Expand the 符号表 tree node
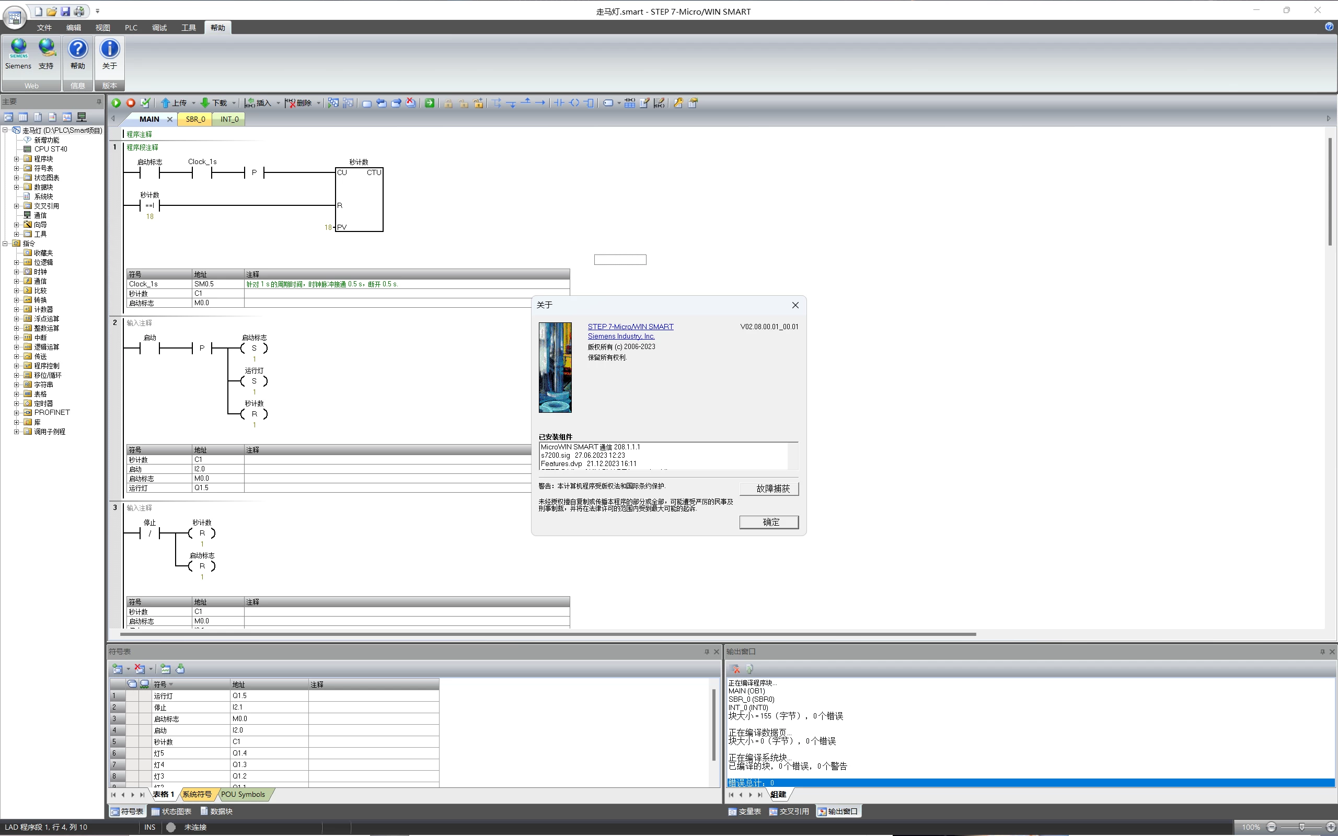1338x836 pixels. click(x=16, y=168)
